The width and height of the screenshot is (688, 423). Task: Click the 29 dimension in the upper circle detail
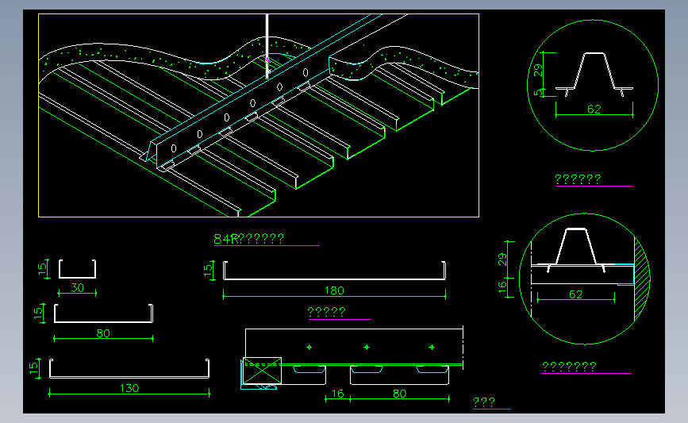coord(538,71)
